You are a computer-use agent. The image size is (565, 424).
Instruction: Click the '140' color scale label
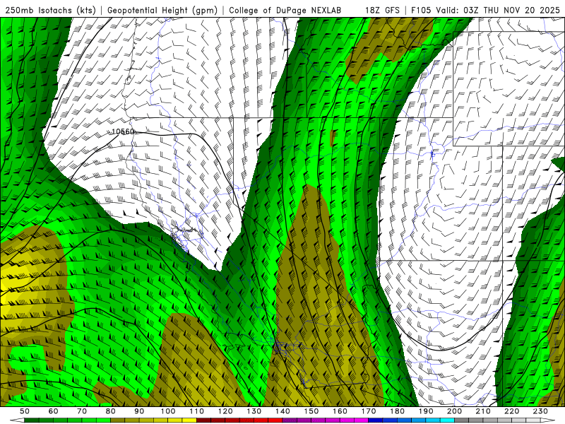(x=282, y=411)
